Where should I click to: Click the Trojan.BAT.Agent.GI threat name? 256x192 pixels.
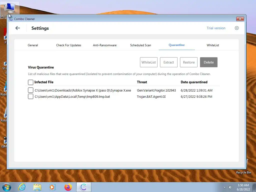point(151,96)
